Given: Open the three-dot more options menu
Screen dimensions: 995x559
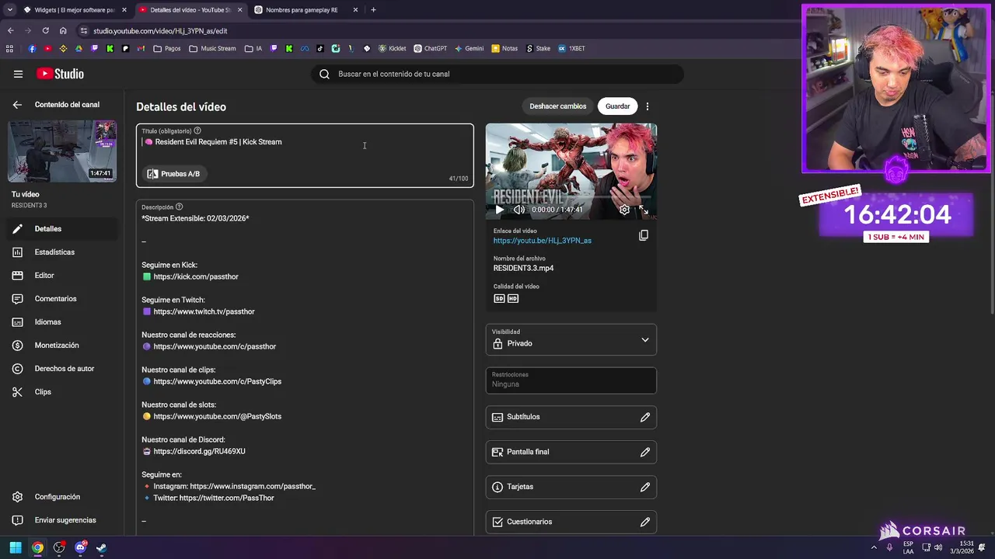Looking at the screenshot, I should (647, 106).
